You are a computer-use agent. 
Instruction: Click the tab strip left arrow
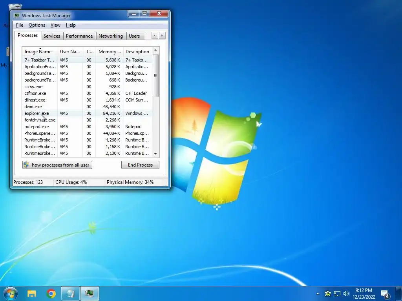tap(155, 36)
